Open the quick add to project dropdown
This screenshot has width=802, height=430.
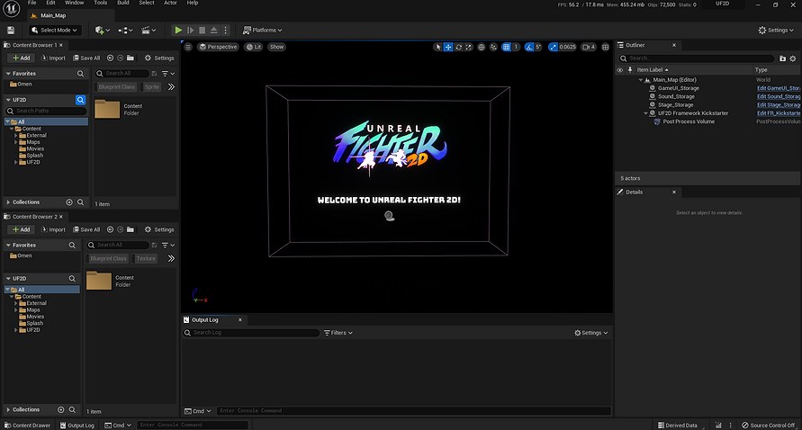[x=102, y=31]
